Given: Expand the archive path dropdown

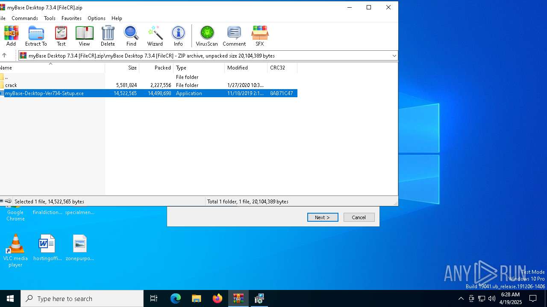Looking at the screenshot, I should 394,55.
